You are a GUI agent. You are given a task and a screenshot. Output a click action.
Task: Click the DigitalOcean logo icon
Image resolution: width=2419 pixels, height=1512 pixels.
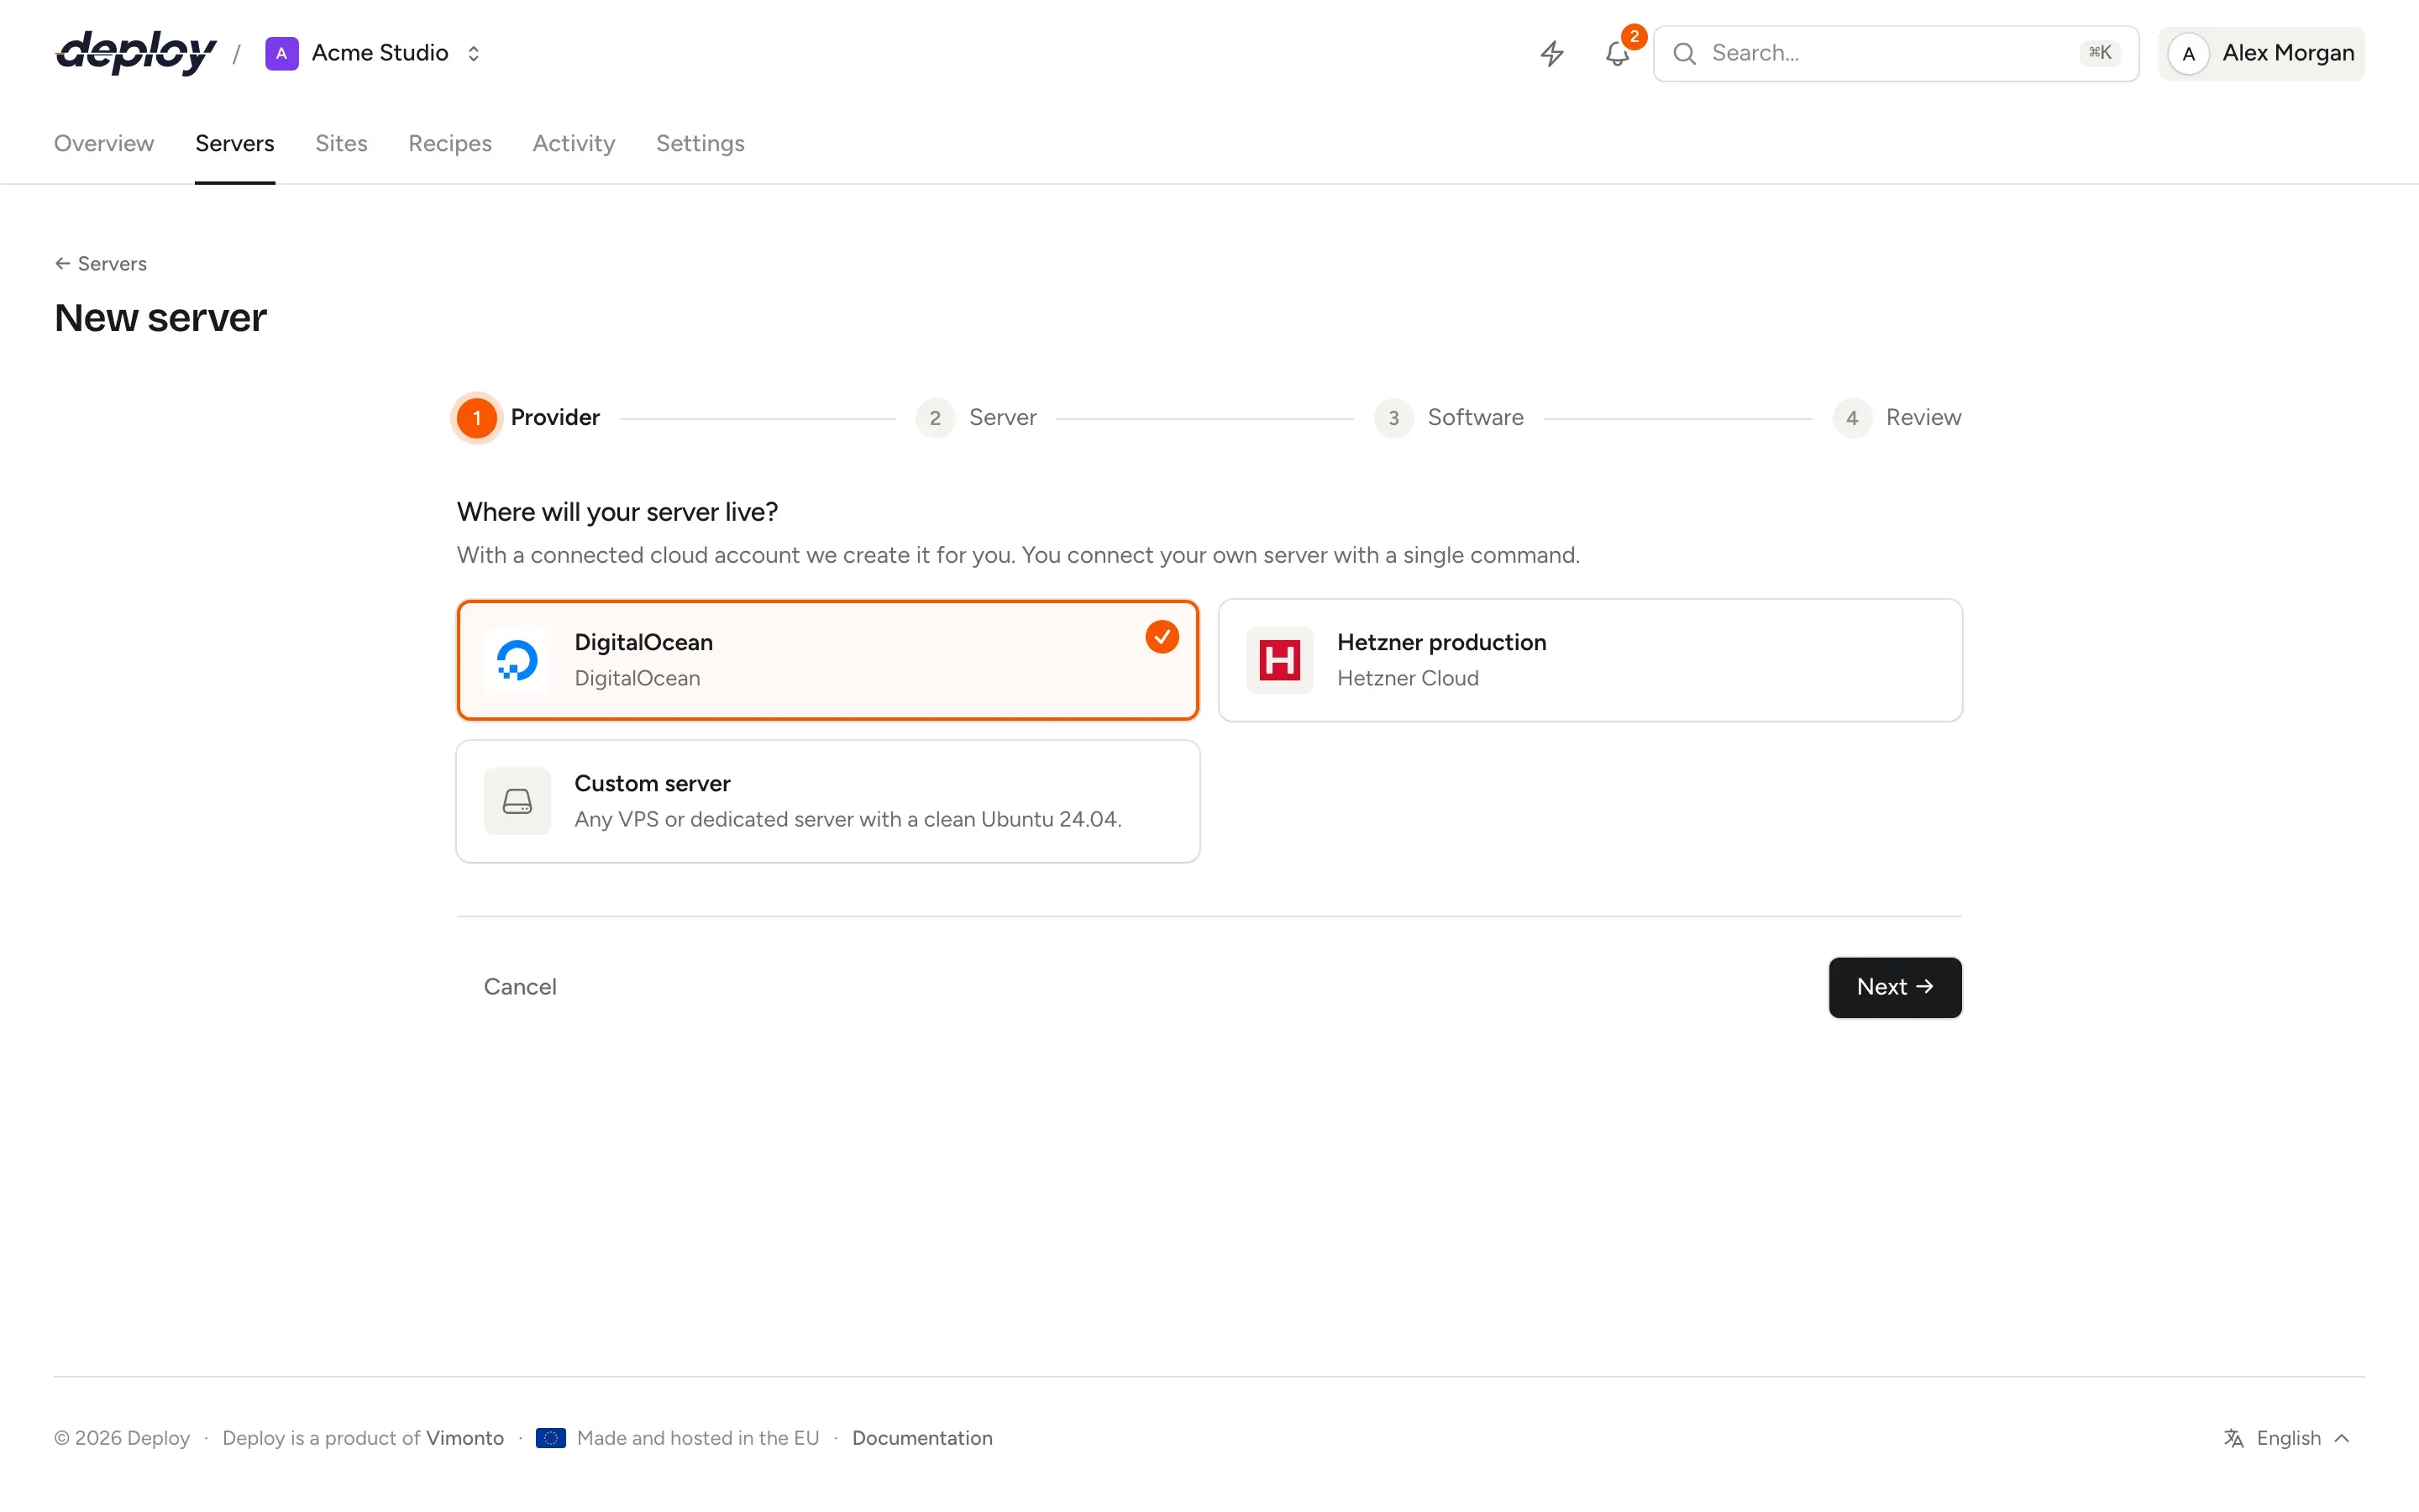click(x=517, y=660)
